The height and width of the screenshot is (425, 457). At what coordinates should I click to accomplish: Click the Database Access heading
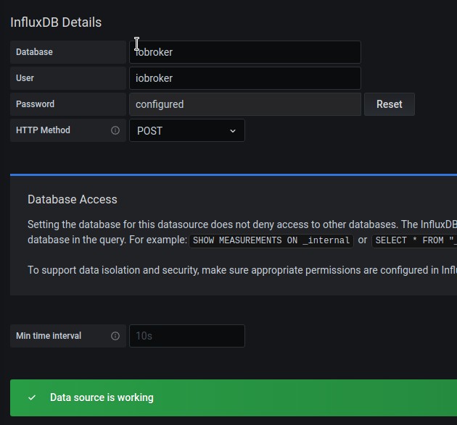pos(72,199)
